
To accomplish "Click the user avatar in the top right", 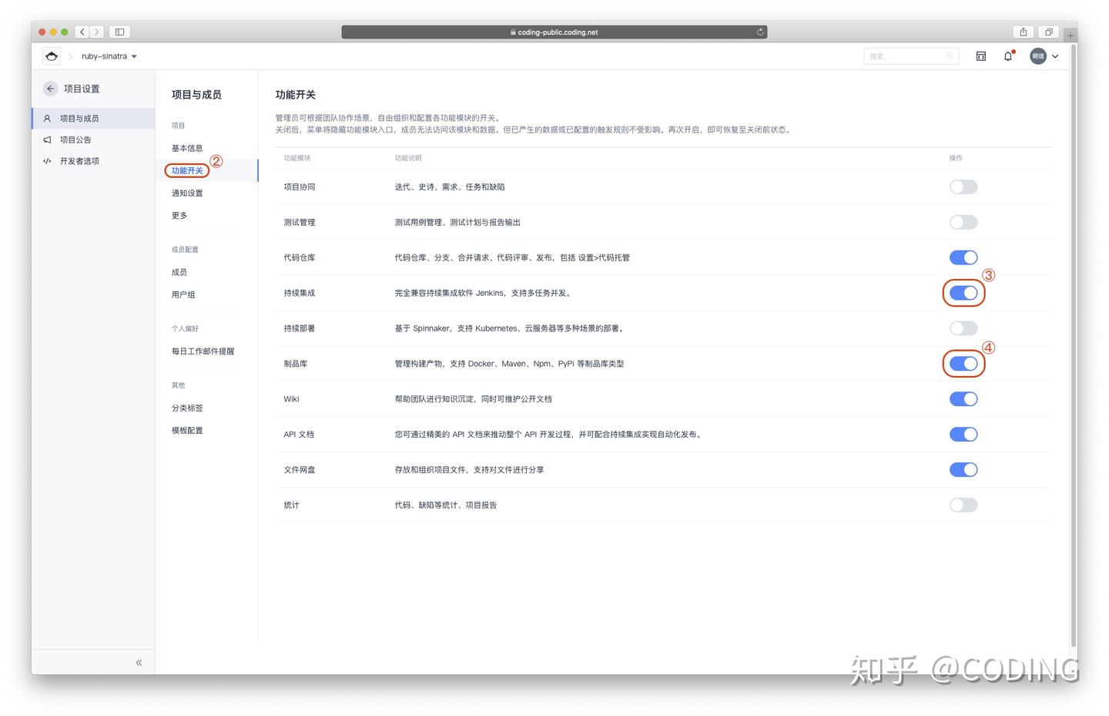I will pyautogui.click(x=1037, y=55).
